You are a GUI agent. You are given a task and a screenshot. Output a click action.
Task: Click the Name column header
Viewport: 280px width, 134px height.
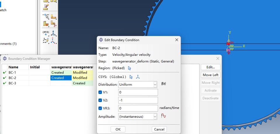[x=18, y=67]
